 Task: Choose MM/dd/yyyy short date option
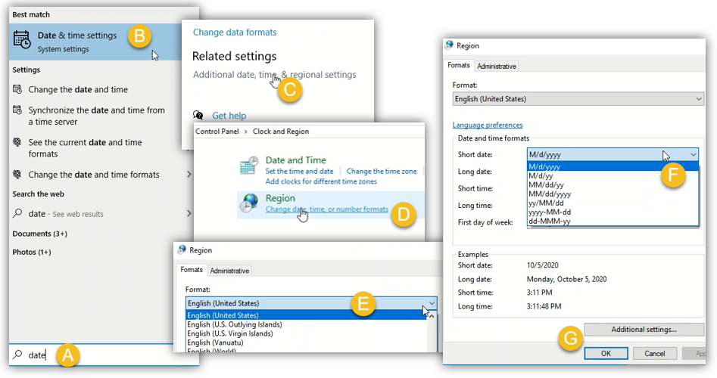(613, 194)
